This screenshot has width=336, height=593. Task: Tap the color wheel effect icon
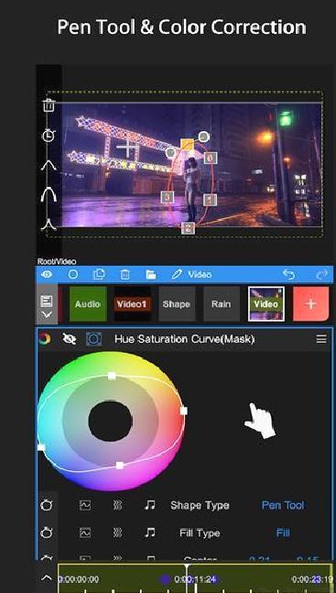(x=45, y=339)
